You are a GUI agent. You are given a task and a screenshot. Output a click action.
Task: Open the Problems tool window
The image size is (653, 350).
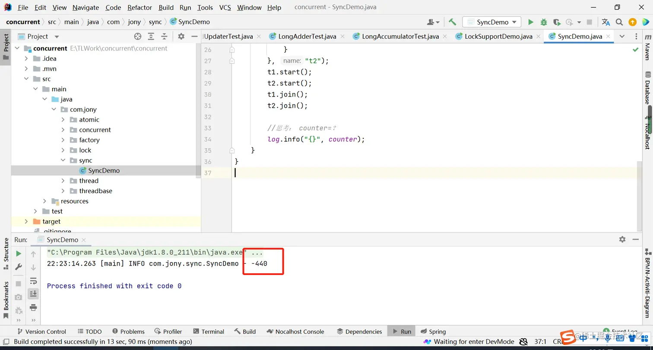point(128,331)
